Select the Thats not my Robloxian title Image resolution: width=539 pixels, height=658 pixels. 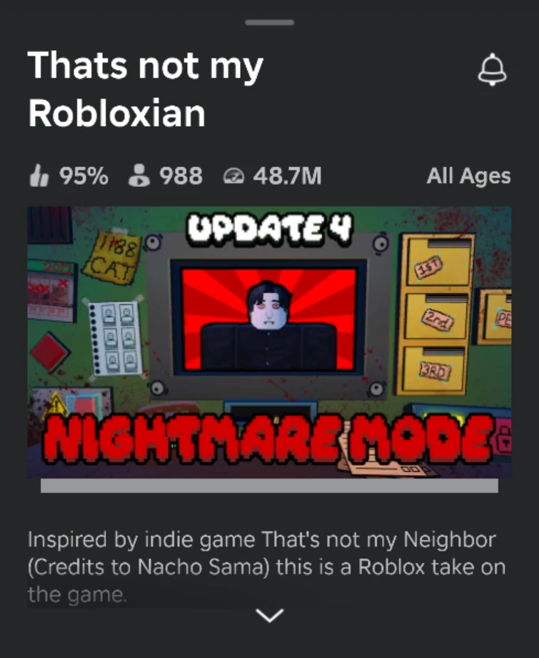tap(145, 89)
